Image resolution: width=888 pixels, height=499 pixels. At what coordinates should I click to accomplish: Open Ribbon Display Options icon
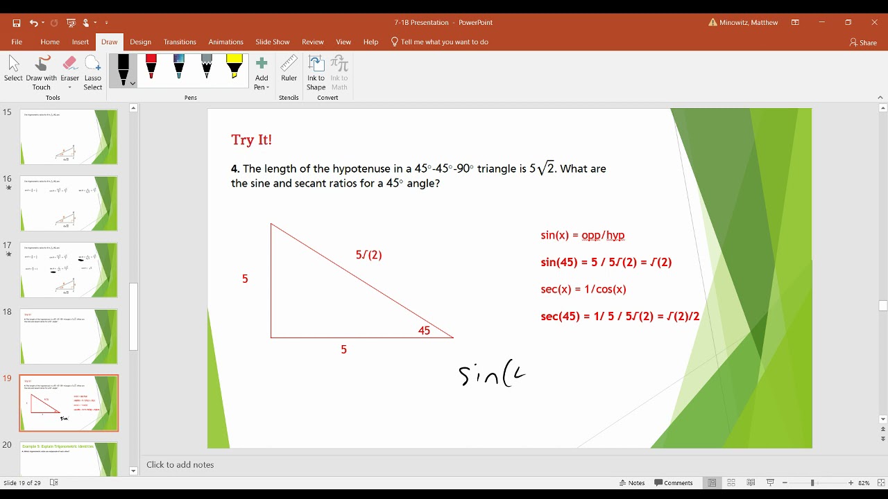coord(795,22)
